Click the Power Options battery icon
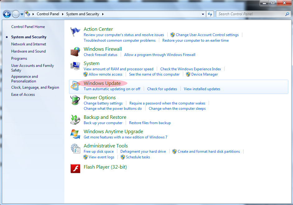Viewport: 293px width, 205px height. [75, 100]
